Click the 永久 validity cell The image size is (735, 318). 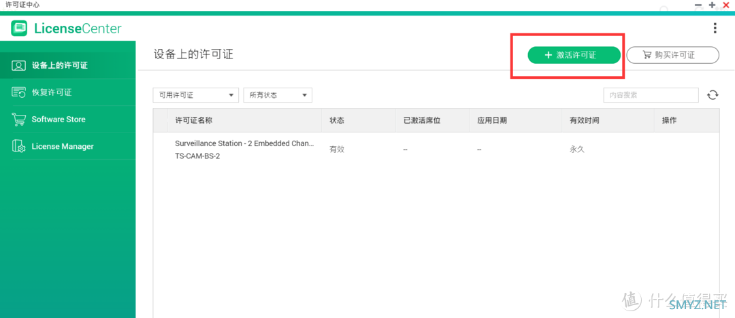(576, 149)
